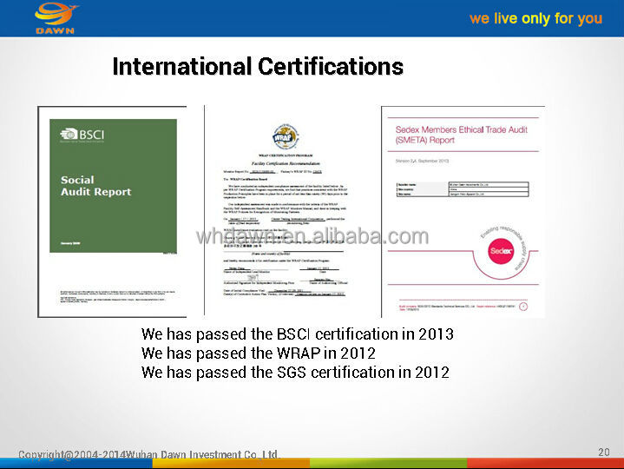Screen dimensions: 624x469
Task: Open the Sedex SMETA report image
Action: coord(463,212)
